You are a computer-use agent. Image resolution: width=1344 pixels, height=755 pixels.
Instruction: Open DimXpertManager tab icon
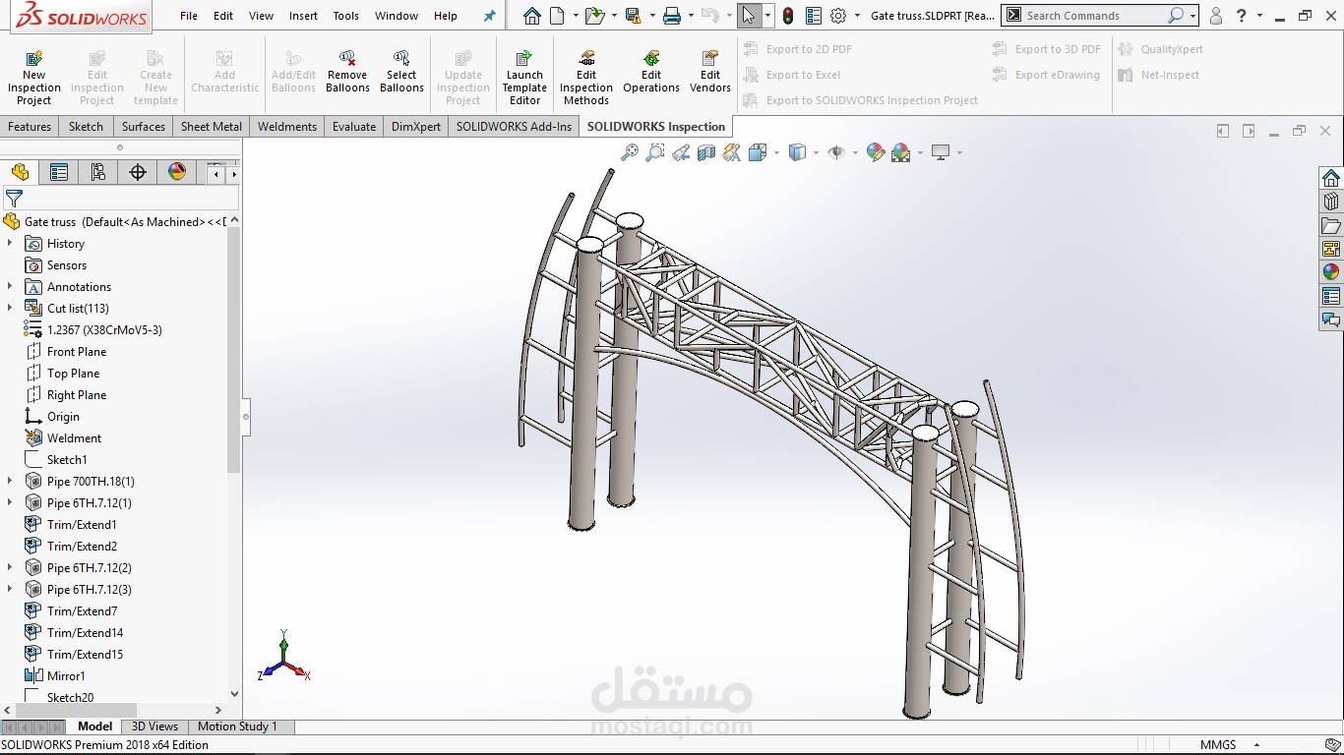138,173
